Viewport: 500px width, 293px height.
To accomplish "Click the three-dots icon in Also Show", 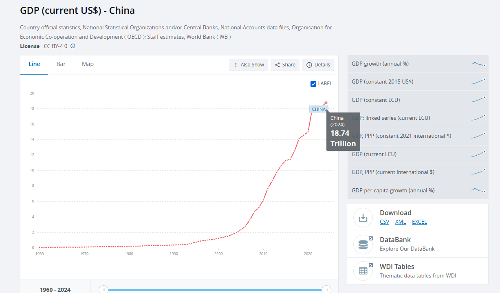I will [236, 65].
